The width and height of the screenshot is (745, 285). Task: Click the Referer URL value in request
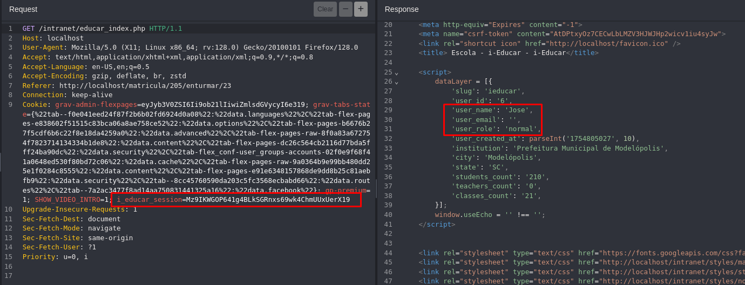point(145,85)
